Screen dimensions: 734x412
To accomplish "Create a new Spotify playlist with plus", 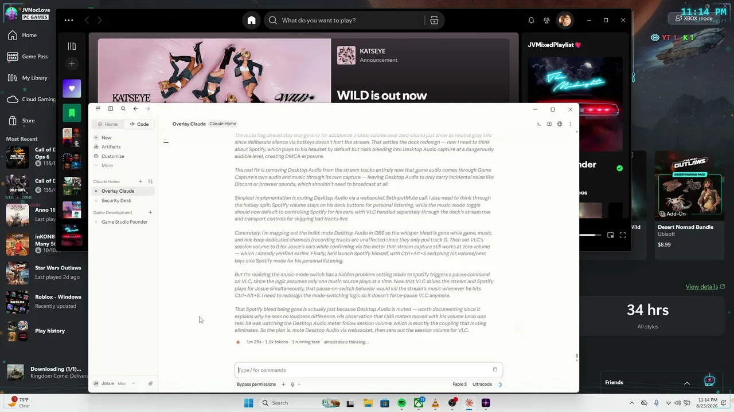I will [72, 64].
